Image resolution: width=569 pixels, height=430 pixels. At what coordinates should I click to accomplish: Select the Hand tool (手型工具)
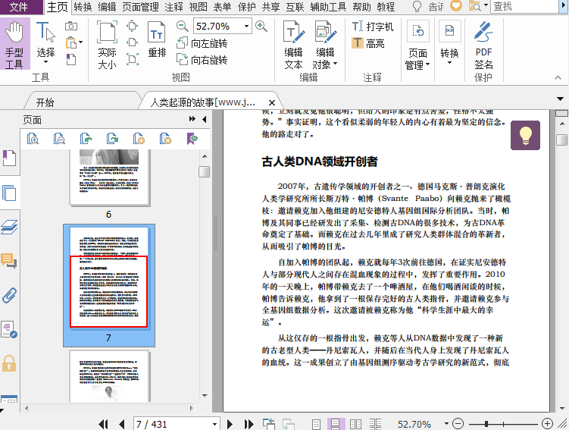(14, 46)
